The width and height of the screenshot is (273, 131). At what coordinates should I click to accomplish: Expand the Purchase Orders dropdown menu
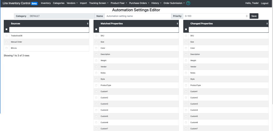tap(139, 3)
